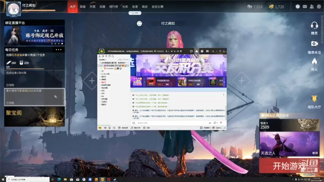The width and height of the screenshot is (324, 182).
Task: Open the 英雄 tab
Action: pyautogui.click(x=83, y=6)
